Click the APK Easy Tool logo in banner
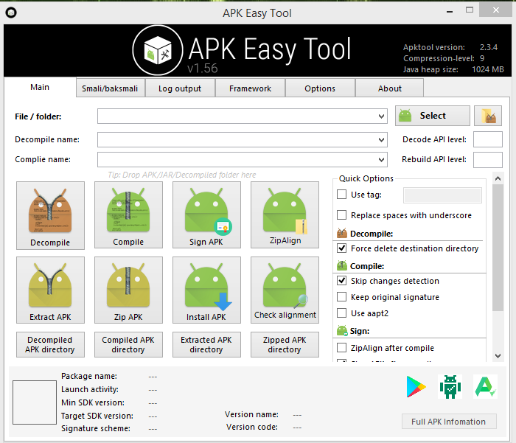The image size is (516, 443). [158, 50]
